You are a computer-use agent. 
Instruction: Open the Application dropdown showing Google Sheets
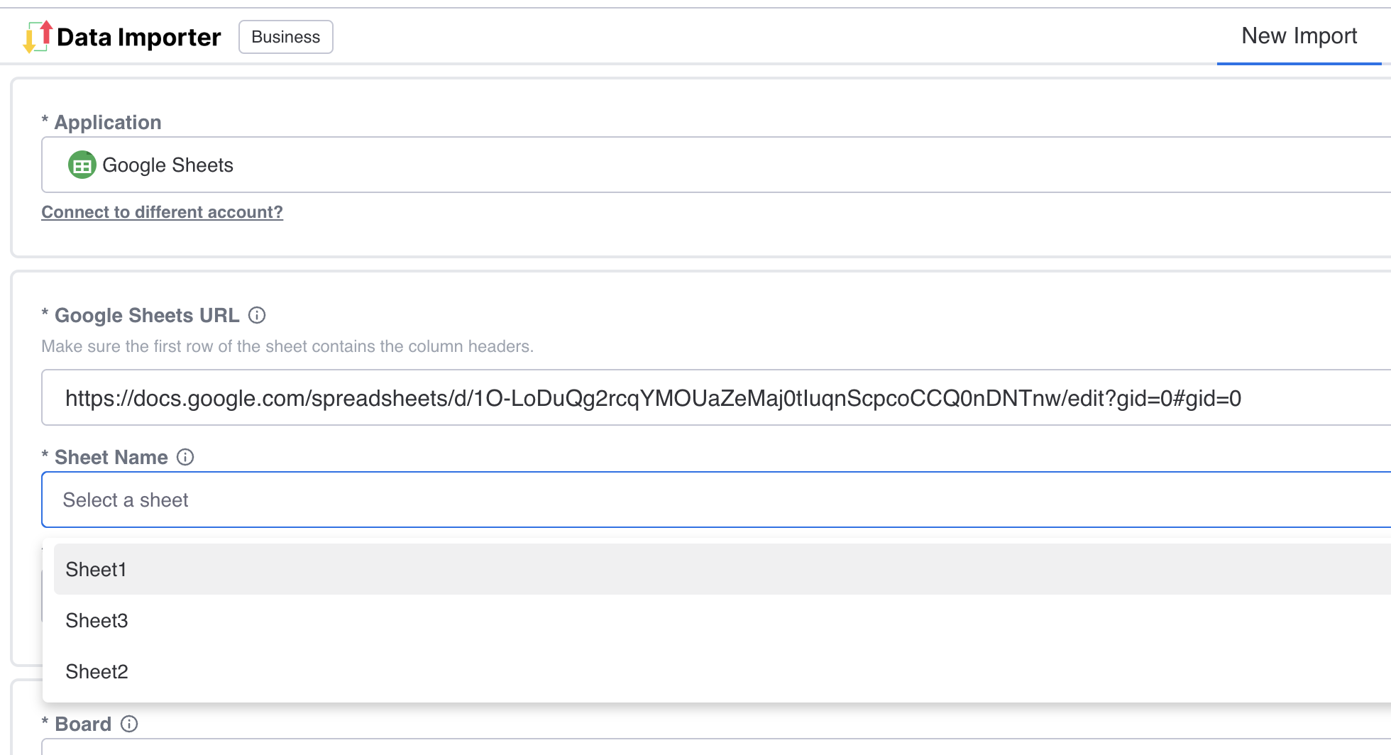pos(710,165)
